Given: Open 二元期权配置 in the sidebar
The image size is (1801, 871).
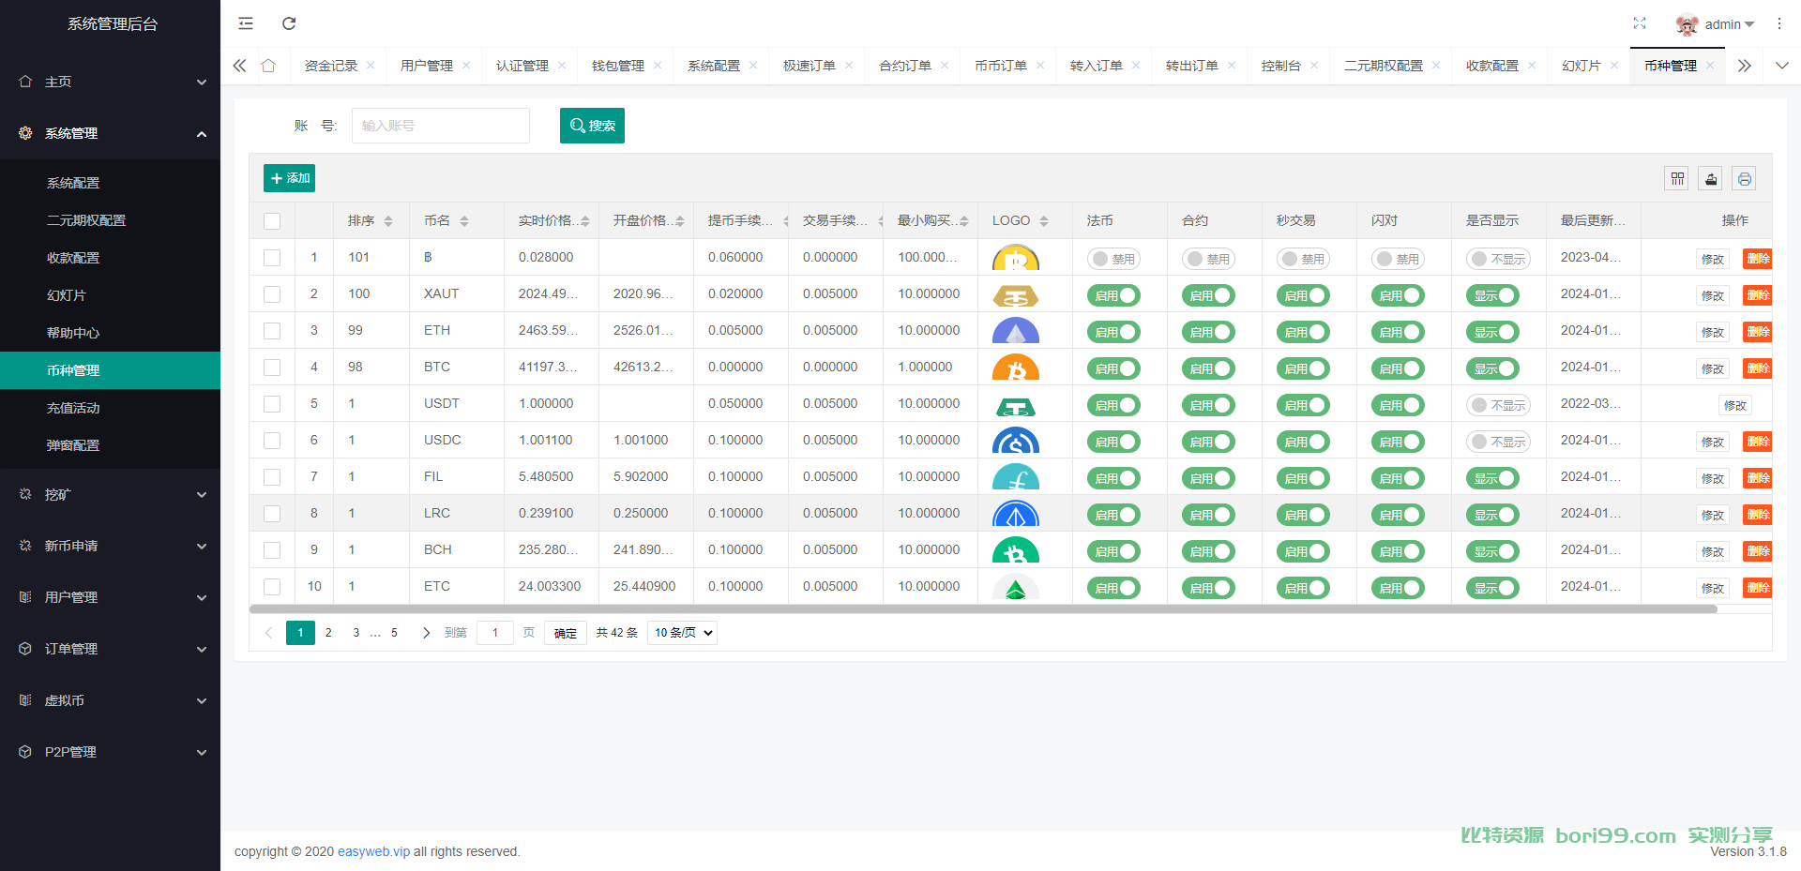Looking at the screenshot, I should tap(110, 220).
